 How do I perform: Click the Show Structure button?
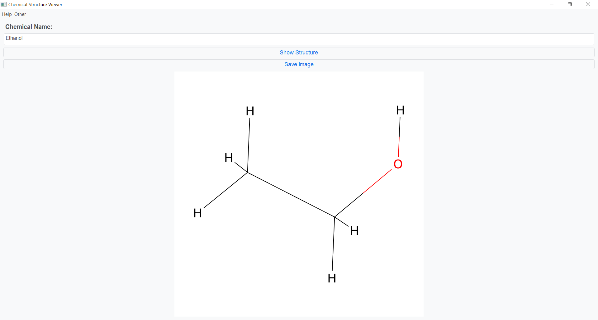299,52
